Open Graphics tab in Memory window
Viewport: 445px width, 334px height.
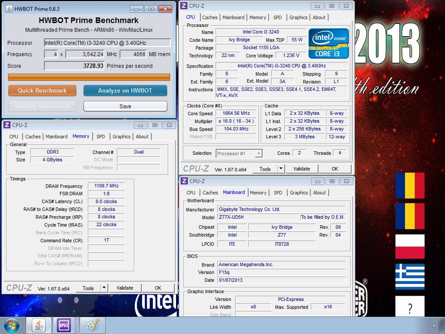coord(122,137)
